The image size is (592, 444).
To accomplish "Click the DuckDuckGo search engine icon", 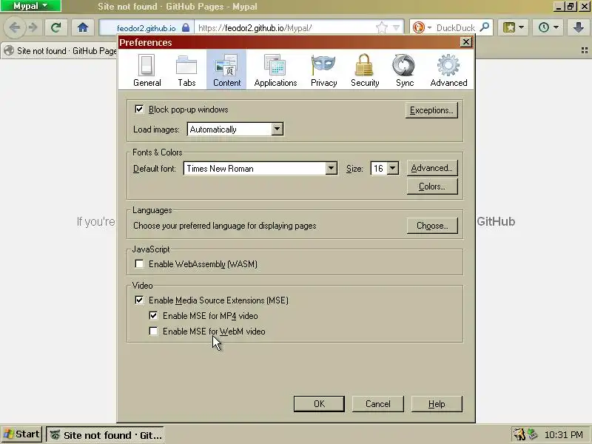I will pyautogui.click(x=418, y=27).
